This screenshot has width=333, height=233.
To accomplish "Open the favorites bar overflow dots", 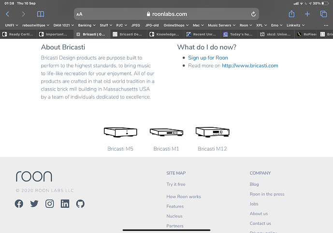I will click(326, 25).
